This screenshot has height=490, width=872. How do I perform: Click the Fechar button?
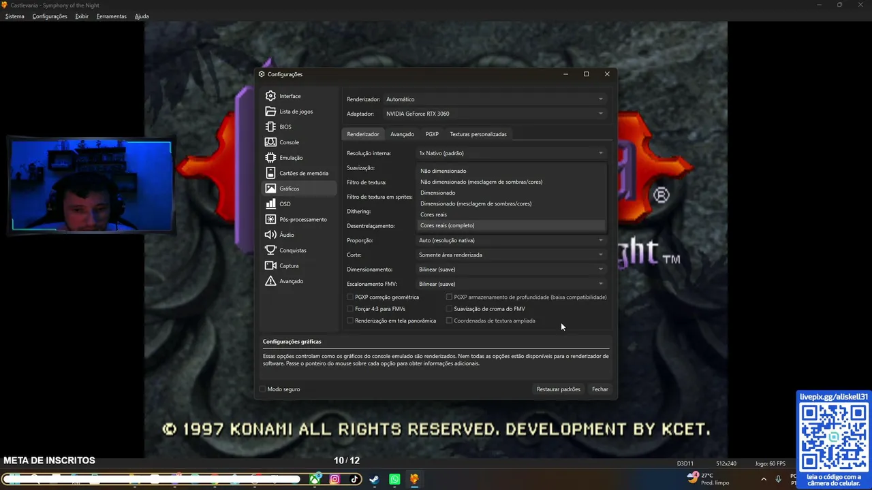(600, 389)
